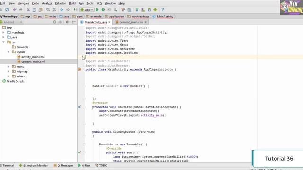The image size is (303, 170).
Task: Open the View menu
Action: (11, 3)
